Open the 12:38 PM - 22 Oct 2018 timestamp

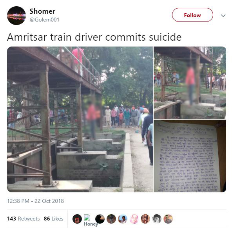pos(35,201)
